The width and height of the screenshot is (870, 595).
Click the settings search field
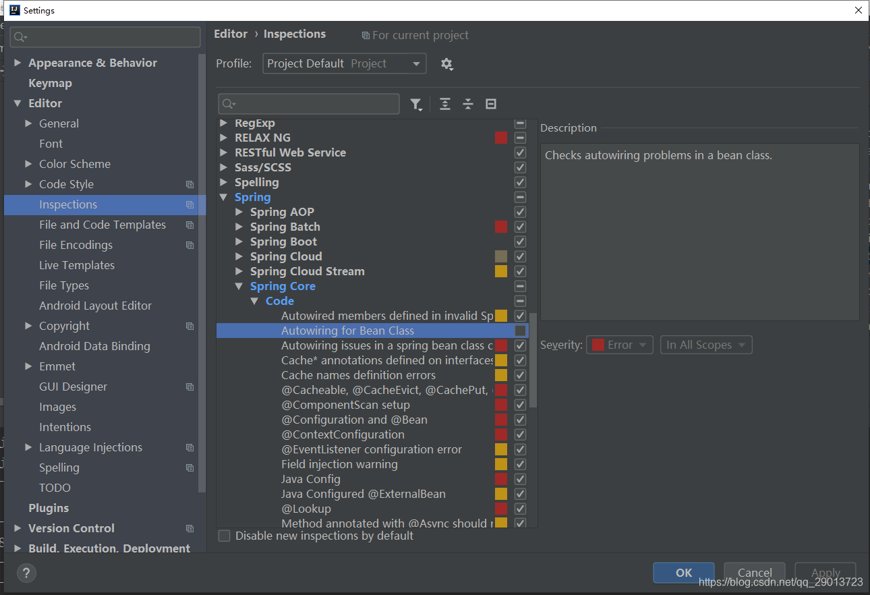point(105,37)
